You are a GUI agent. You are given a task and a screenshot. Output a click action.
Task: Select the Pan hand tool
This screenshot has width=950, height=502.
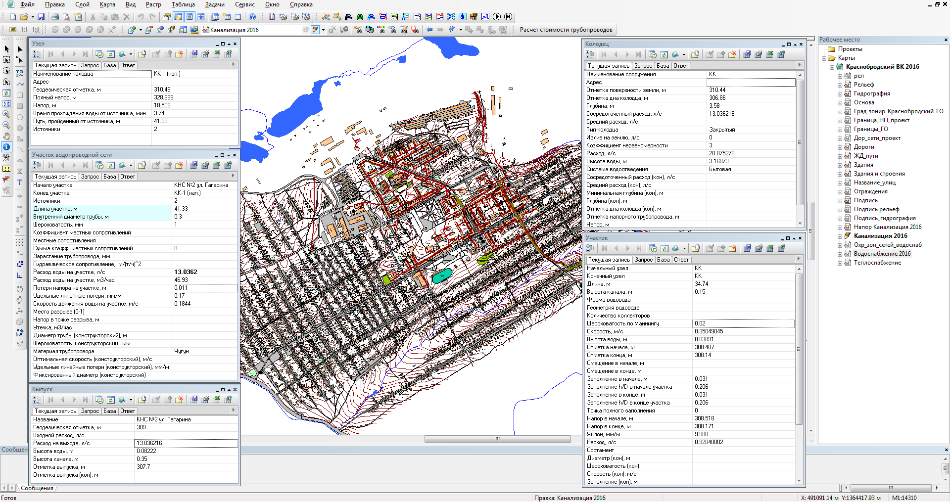tap(6, 136)
